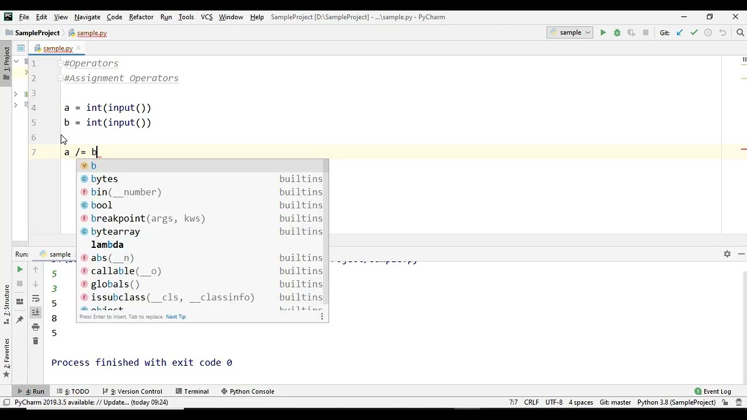Revert changes with the undo arrow
747x420 pixels.
click(x=722, y=33)
